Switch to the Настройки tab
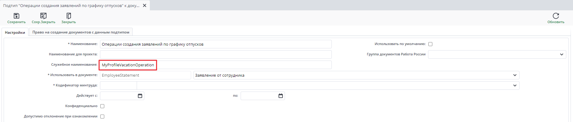This screenshot has width=573, height=122. (x=15, y=32)
